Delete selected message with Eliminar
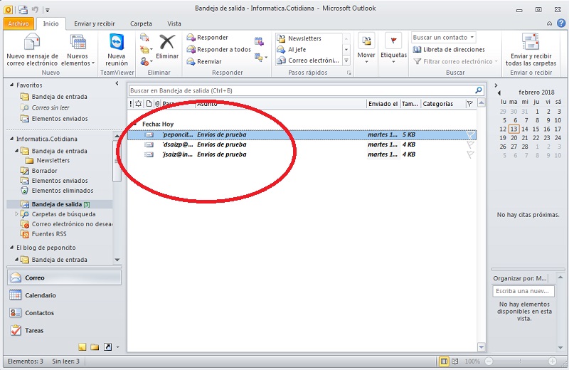The image size is (569, 370). (167, 46)
